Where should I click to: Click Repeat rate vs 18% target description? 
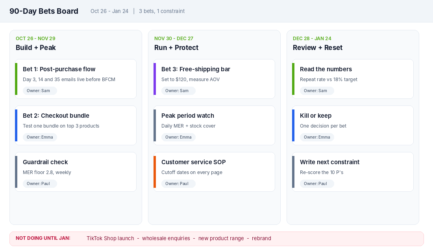coord(329,80)
